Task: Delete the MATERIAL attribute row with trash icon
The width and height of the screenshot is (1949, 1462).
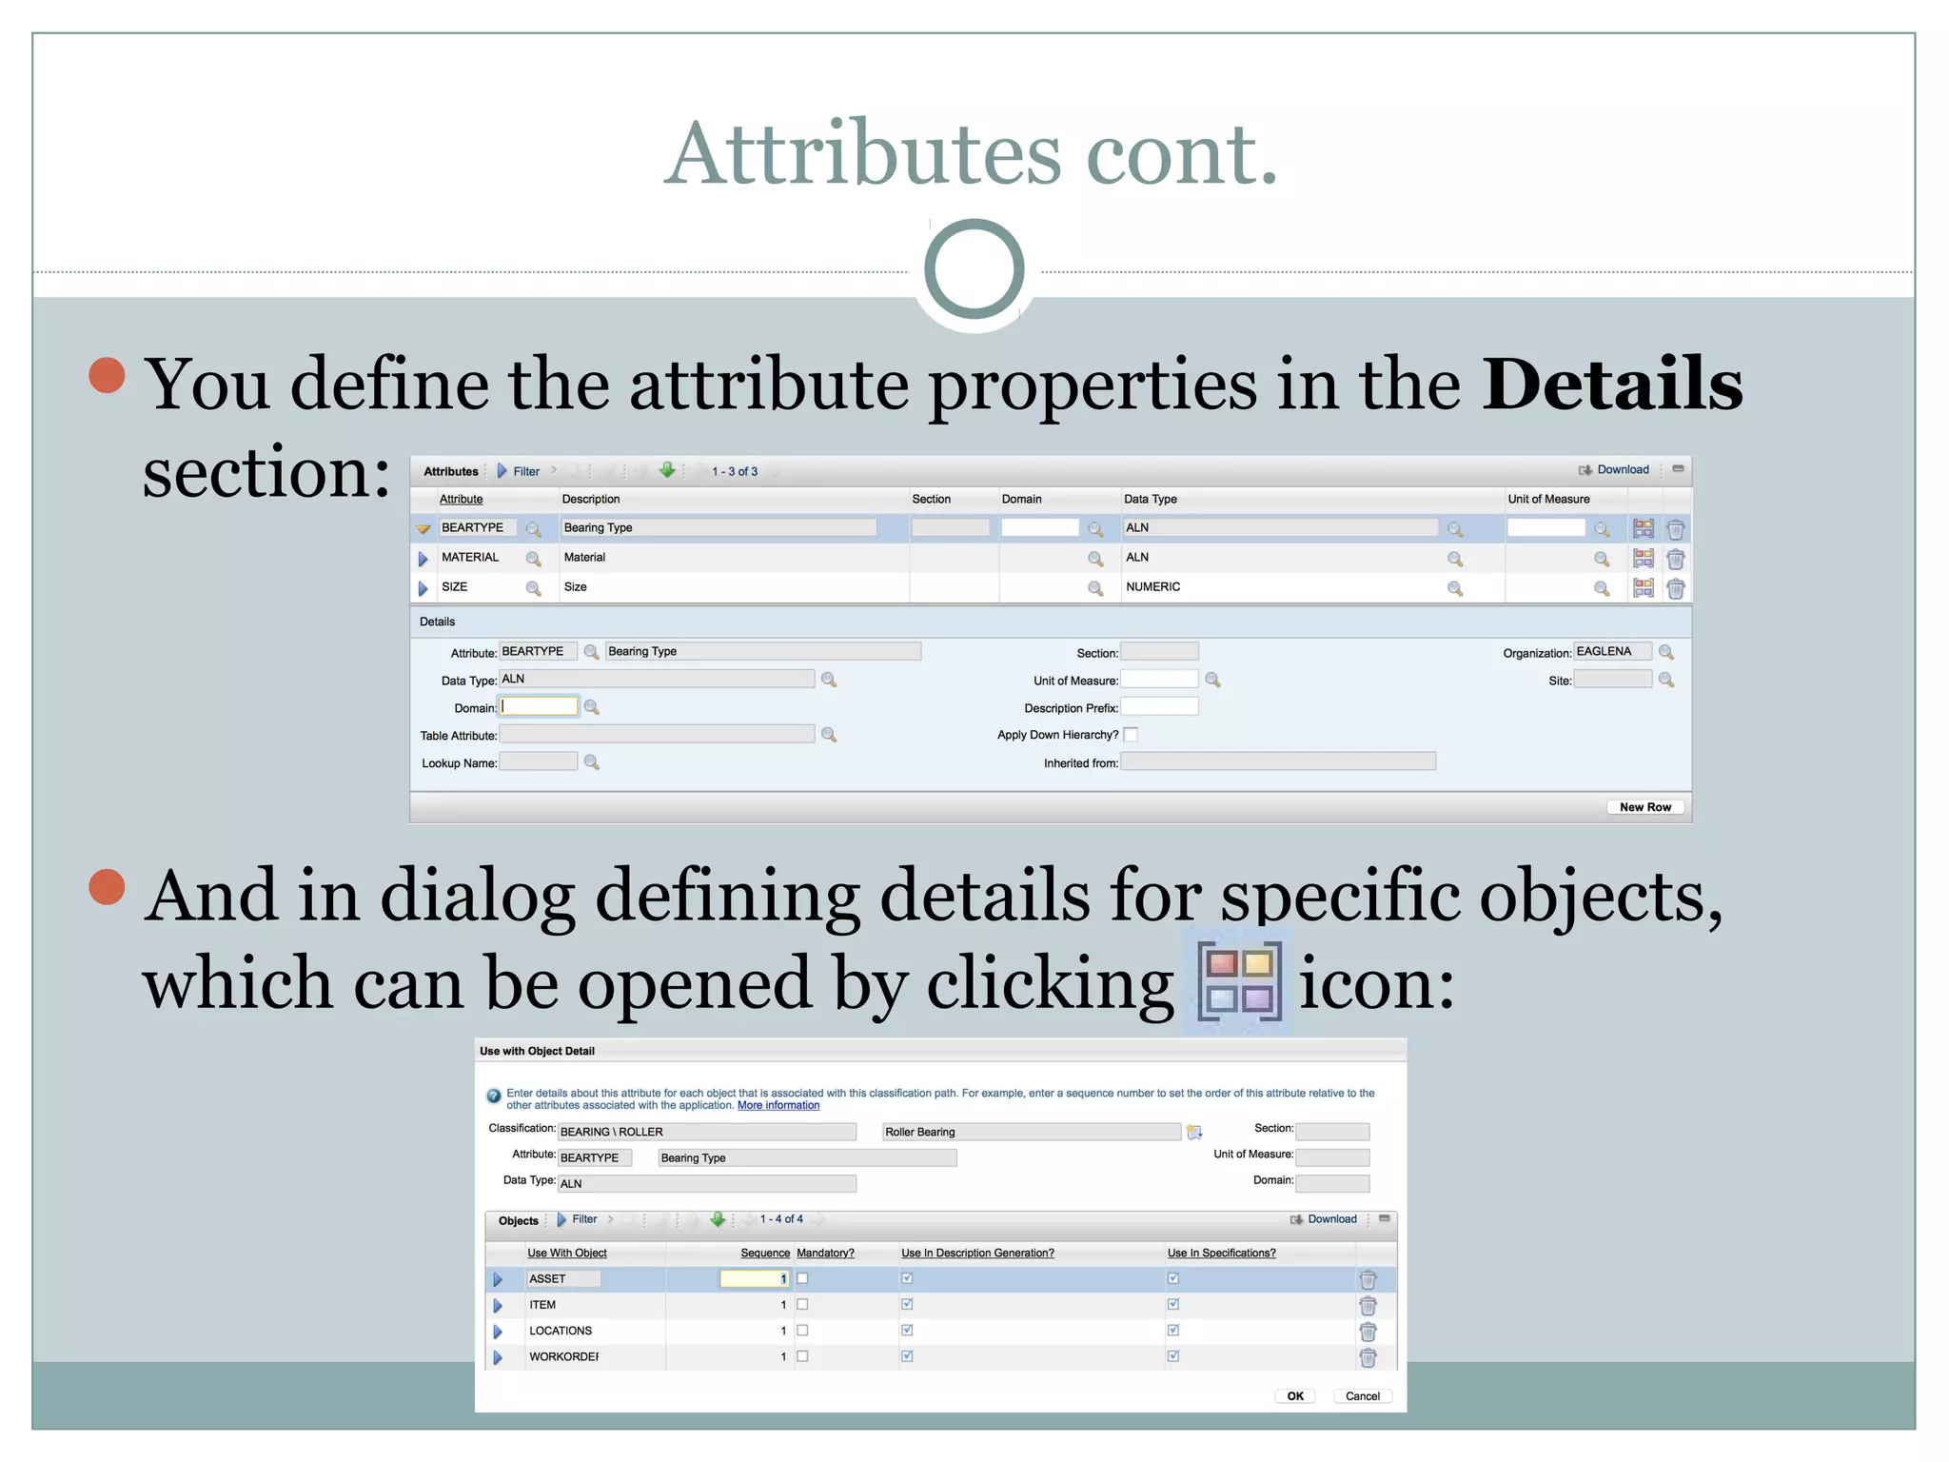Action: click(x=1676, y=559)
